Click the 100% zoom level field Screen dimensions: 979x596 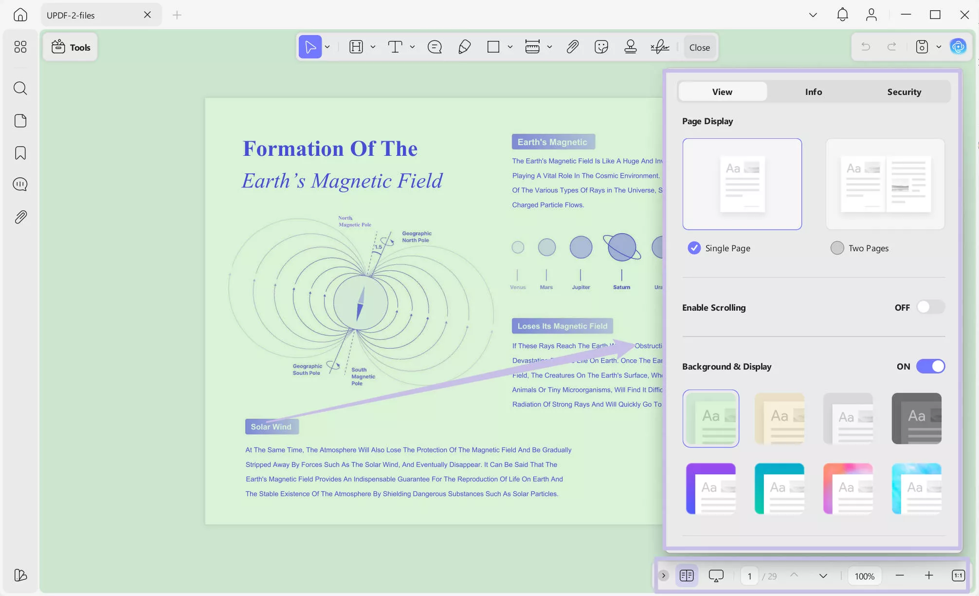click(865, 576)
